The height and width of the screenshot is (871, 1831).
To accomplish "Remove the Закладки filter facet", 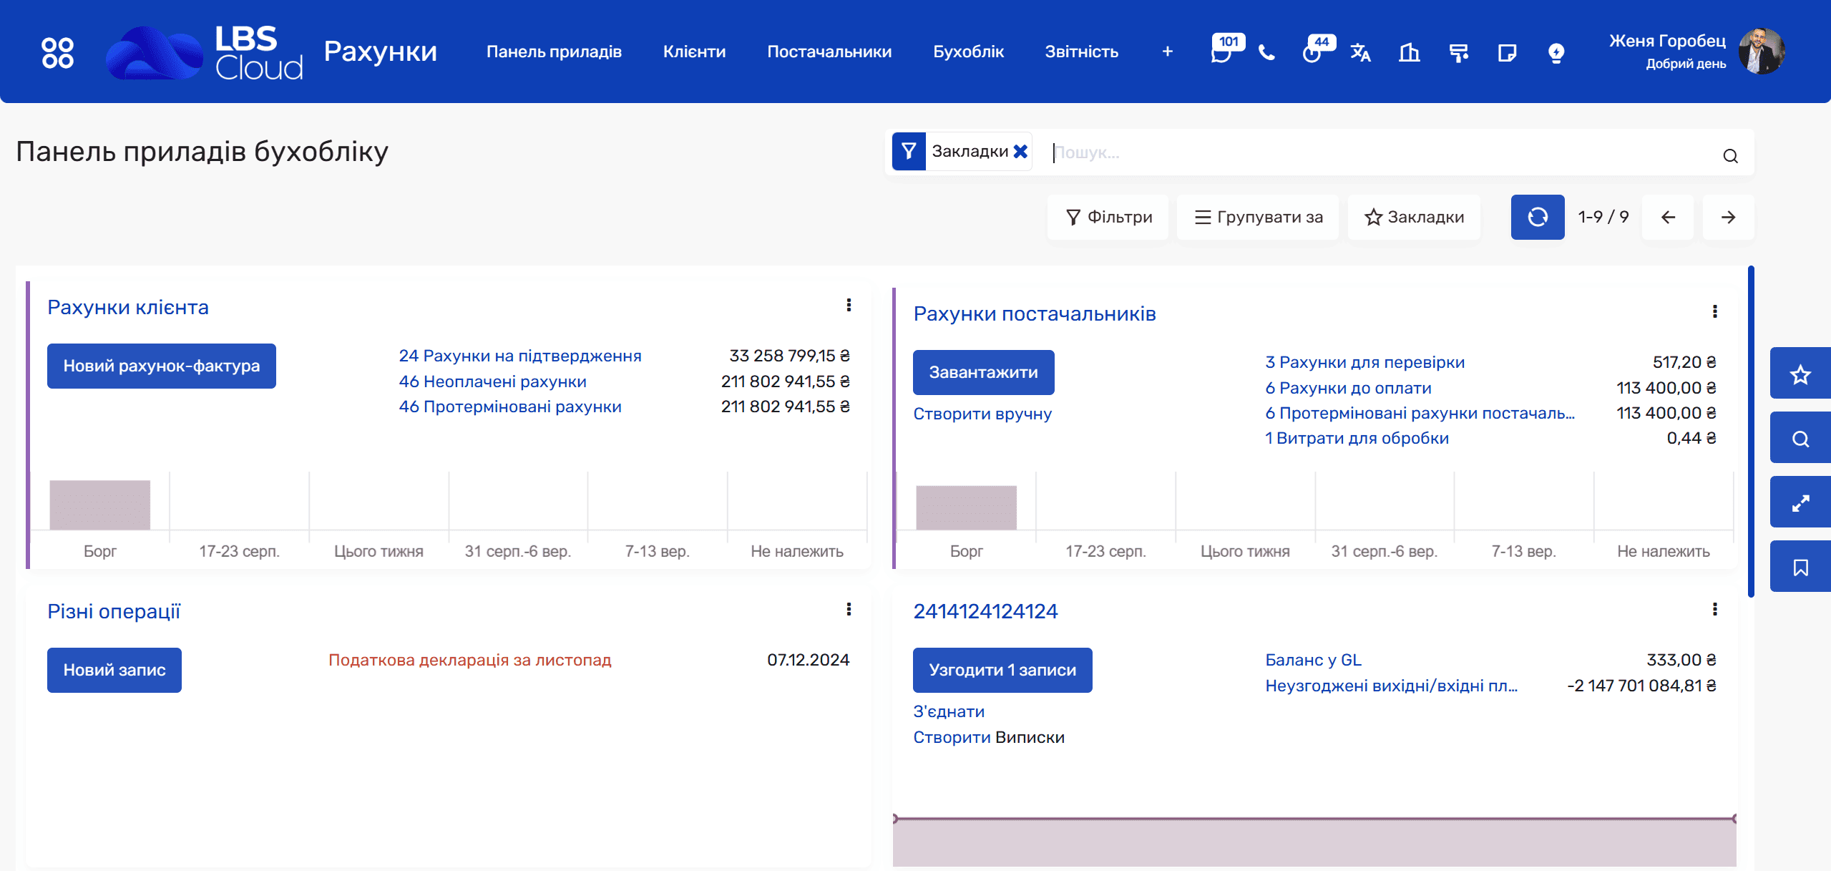I will (1020, 151).
